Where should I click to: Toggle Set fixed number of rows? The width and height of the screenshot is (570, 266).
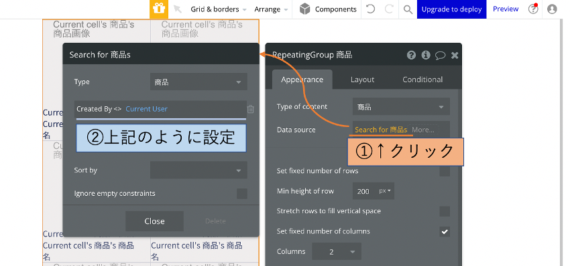[x=445, y=171]
